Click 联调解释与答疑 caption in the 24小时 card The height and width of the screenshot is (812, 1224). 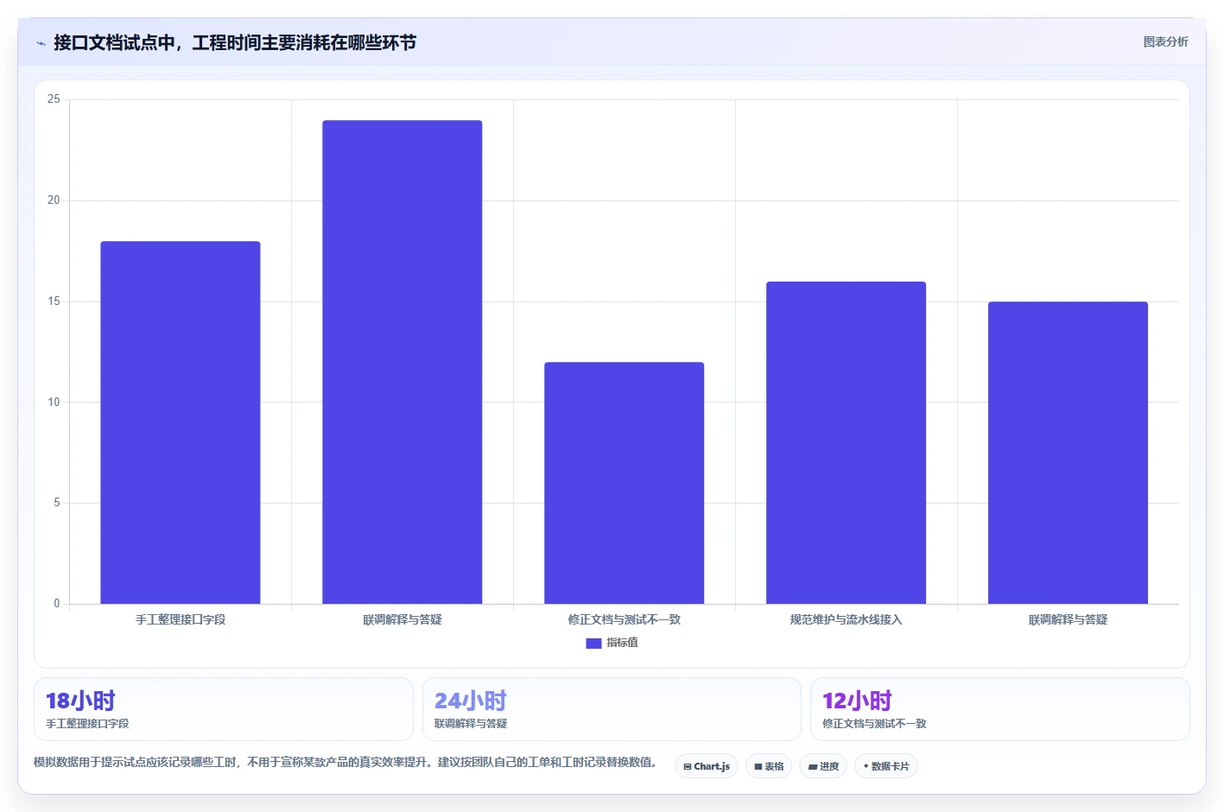tap(471, 724)
